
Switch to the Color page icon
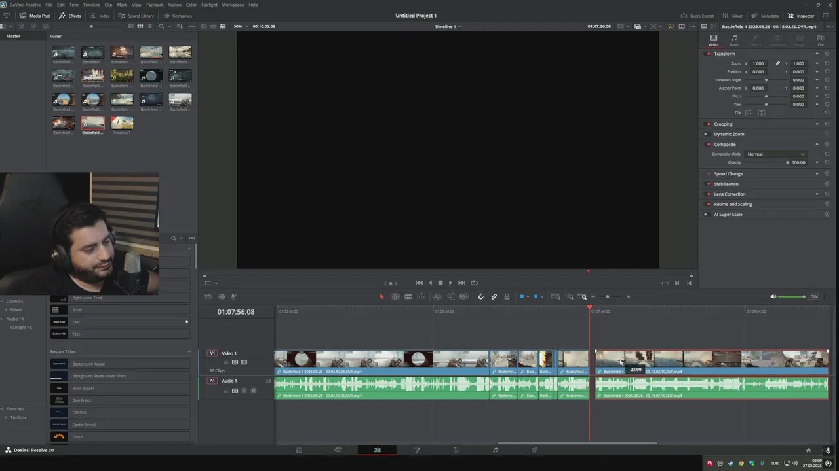456,450
